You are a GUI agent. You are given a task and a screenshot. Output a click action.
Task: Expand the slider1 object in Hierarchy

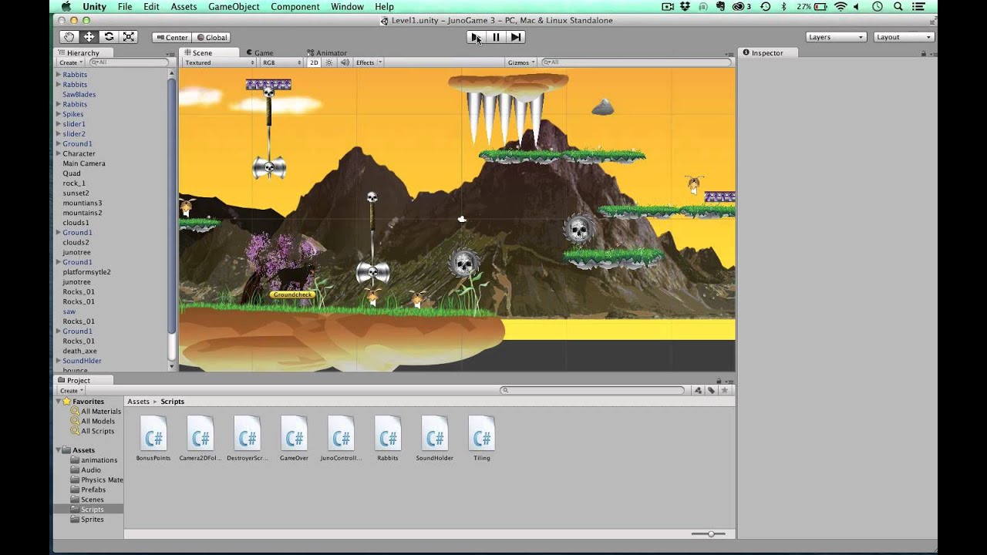pyautogui.click(x=58, y=124)
